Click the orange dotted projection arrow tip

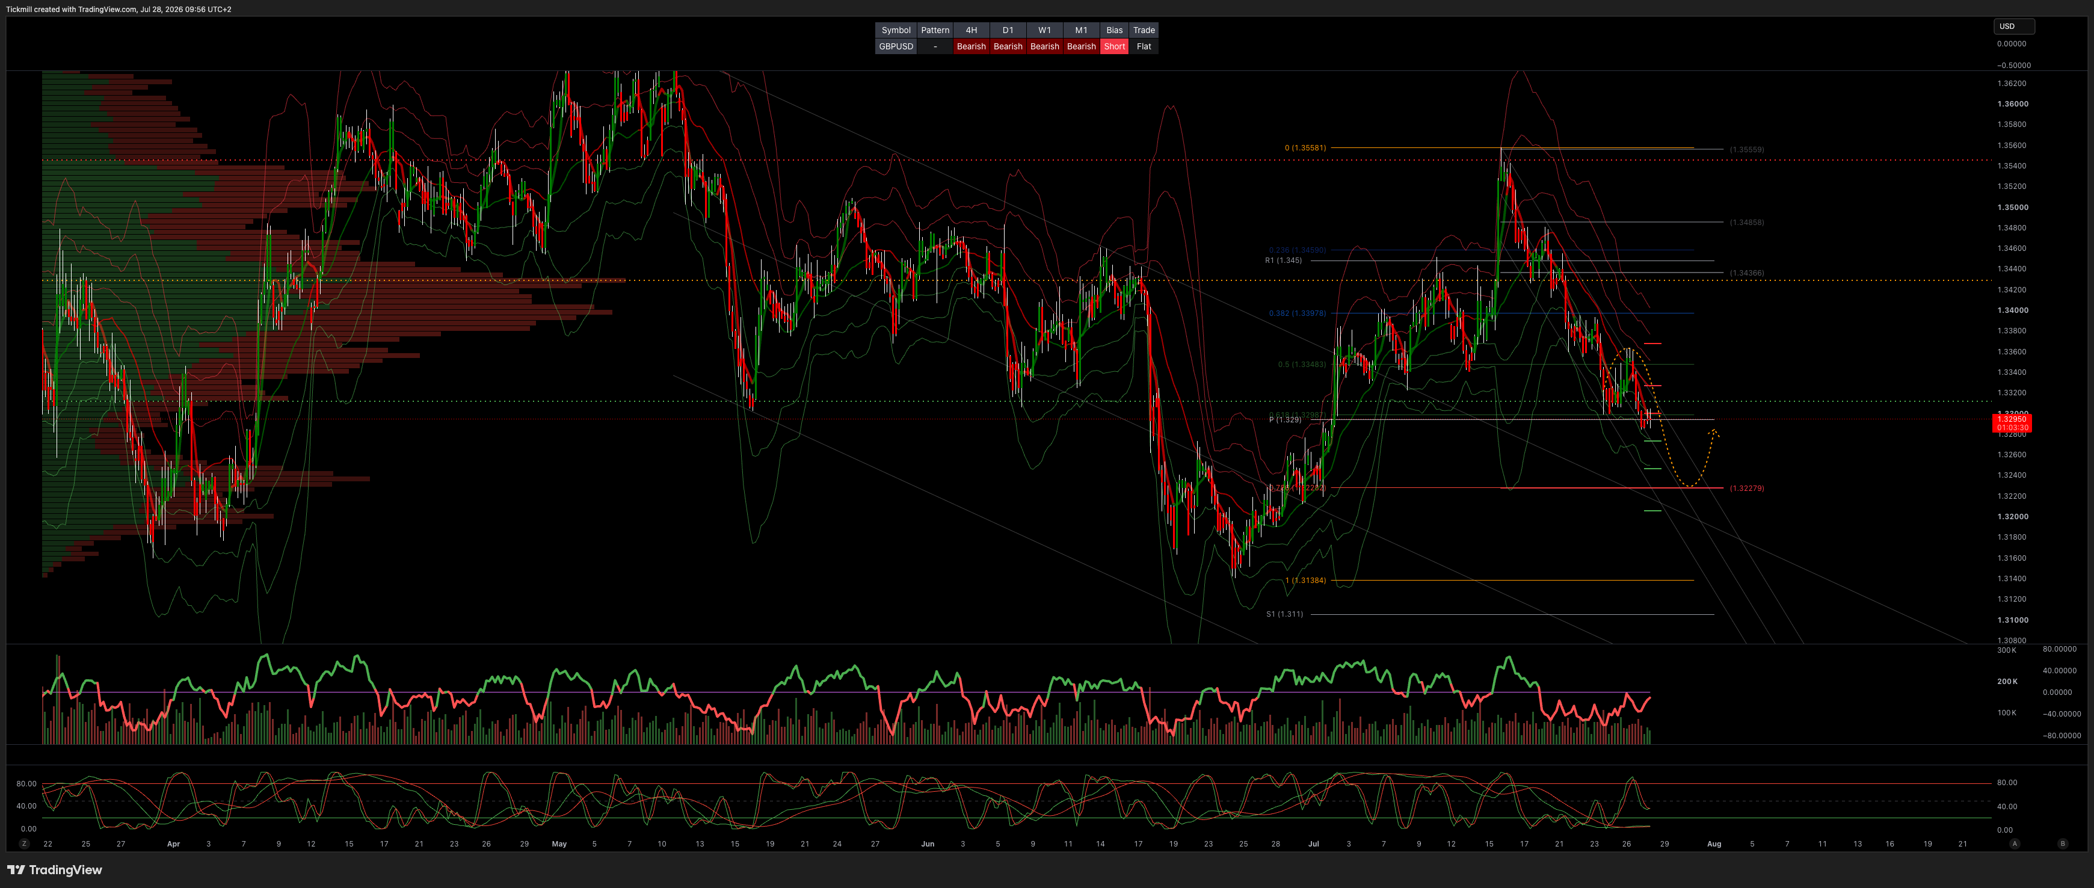click(x=1714, y=431)
